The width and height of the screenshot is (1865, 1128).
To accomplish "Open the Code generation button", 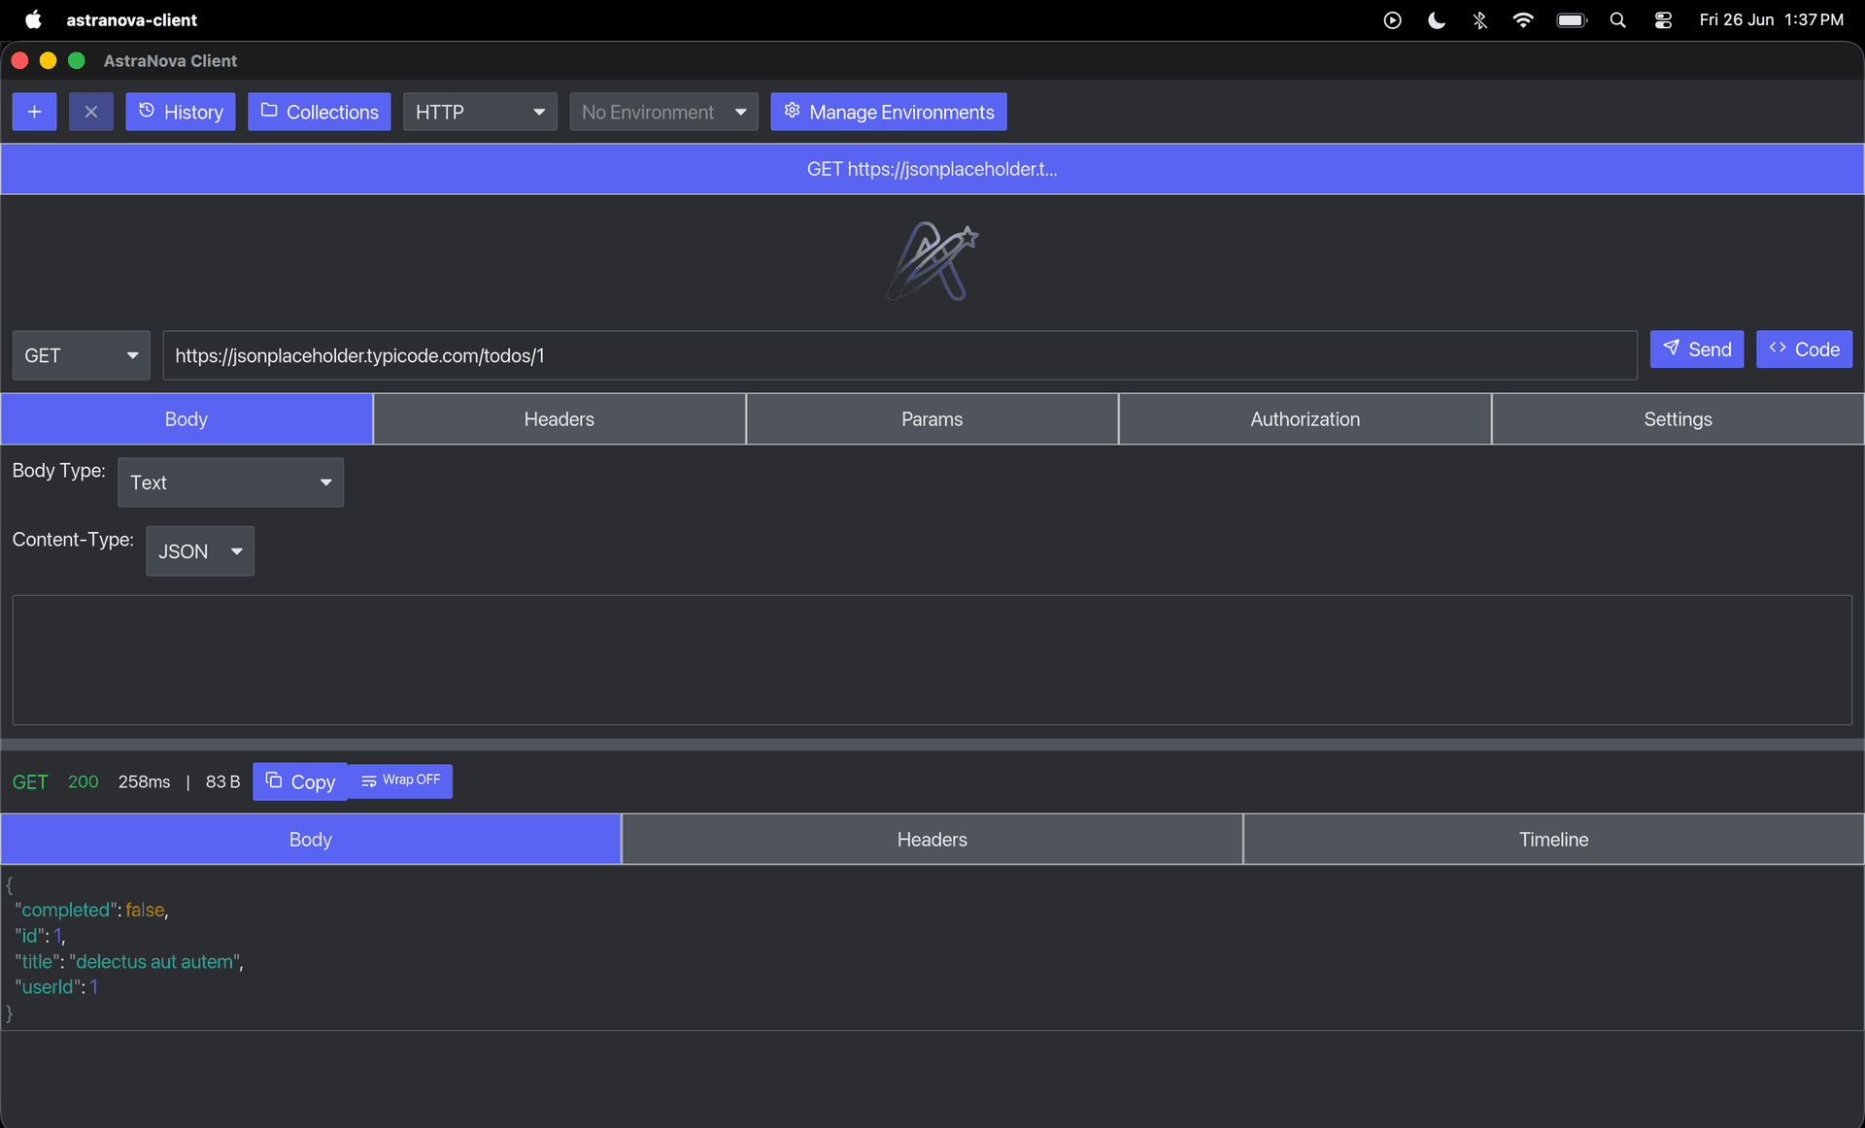I will (1805, 349).
